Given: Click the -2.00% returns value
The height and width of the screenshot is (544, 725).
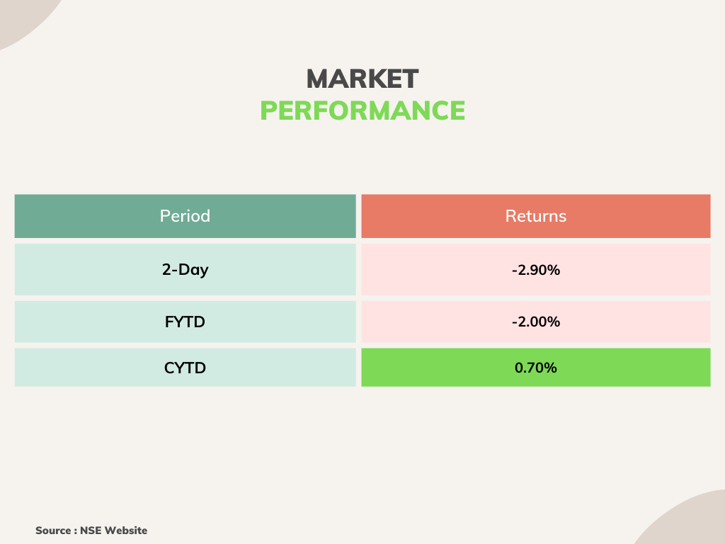Looking at the screenshot, I should pyautogui.click(x=535, y=322).
